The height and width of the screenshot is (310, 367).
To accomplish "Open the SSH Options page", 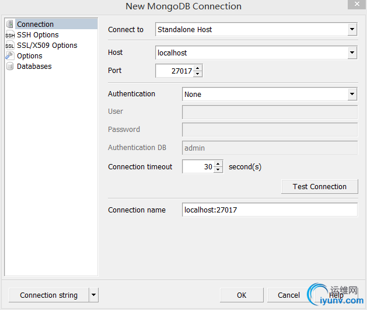I will coord(38,34).
